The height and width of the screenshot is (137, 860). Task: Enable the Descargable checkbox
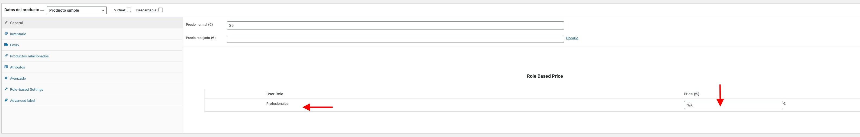click(161, 10)
